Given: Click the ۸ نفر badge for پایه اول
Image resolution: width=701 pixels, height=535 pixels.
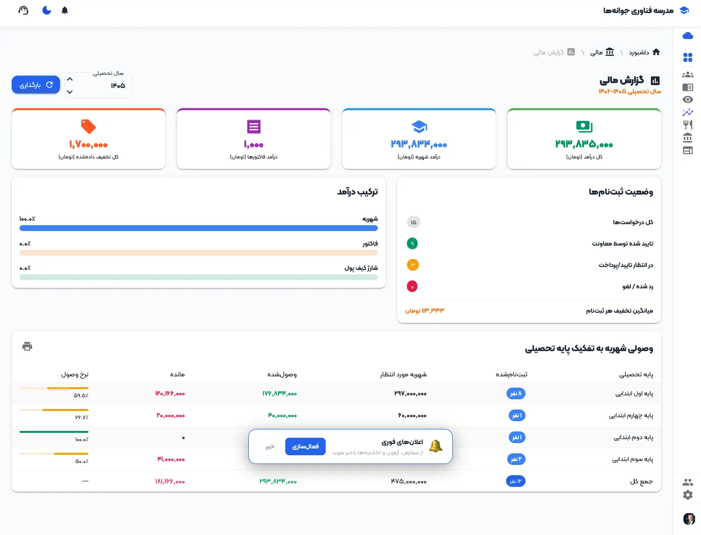Looking at the screenshot, I should 516,393.
